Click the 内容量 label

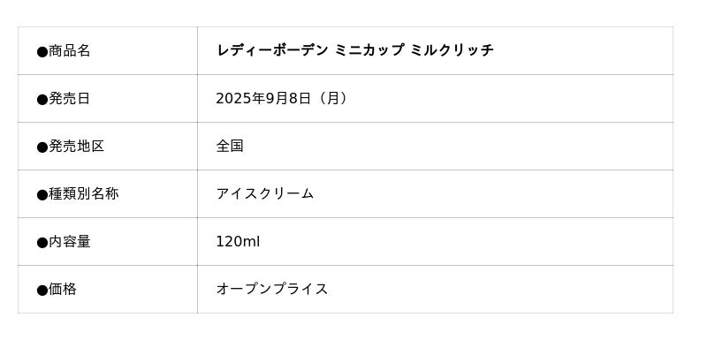(69, 242)
